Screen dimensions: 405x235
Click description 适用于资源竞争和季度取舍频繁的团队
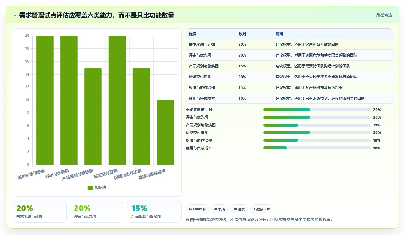(325, 55)
